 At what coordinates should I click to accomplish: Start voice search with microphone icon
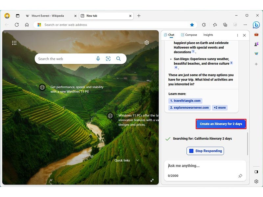click(98, 59)
